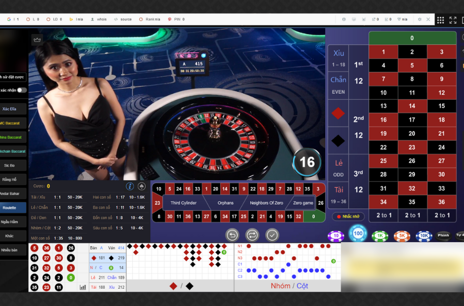Screen dimensions: 464x306
Task: Bet on the red diamond
Action: 338,114
